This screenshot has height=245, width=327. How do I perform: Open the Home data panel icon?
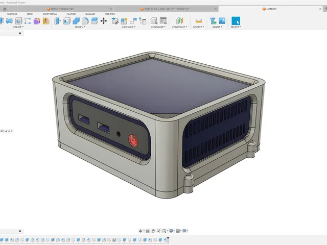point(5,9)
